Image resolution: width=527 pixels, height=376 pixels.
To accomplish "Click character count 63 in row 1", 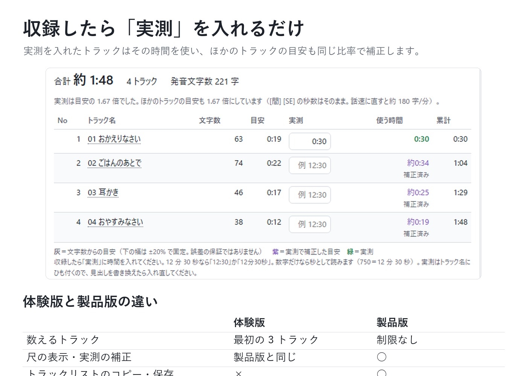I will pos(239,139).
